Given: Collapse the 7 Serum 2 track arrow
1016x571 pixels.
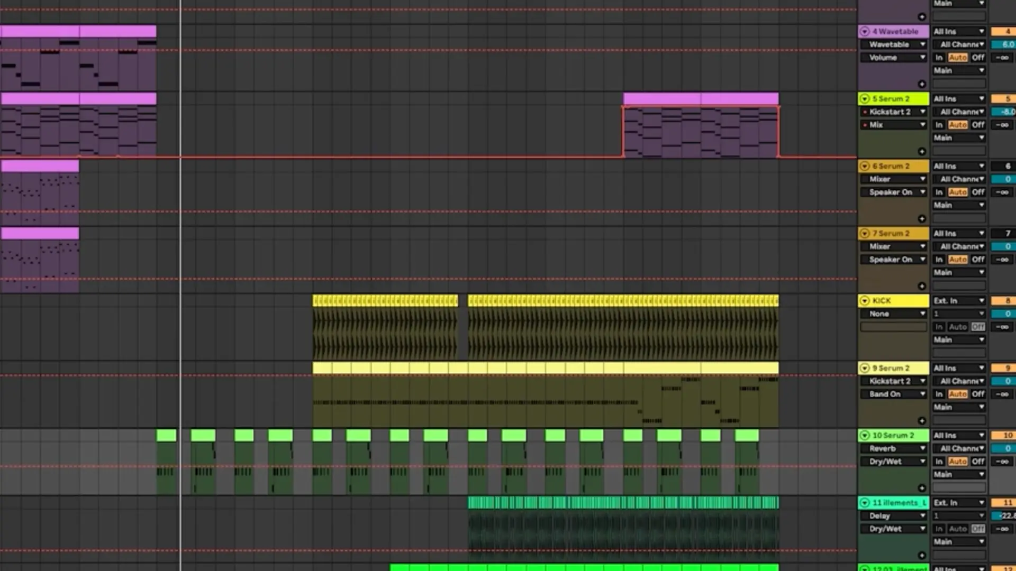Looking at the screenshot, I should coord(865,233).
